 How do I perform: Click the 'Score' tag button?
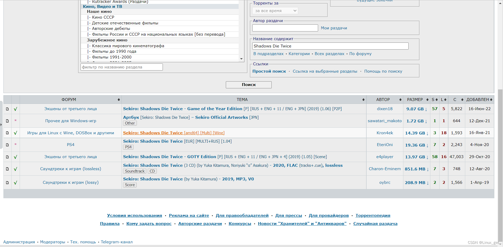tap(130, 185)
